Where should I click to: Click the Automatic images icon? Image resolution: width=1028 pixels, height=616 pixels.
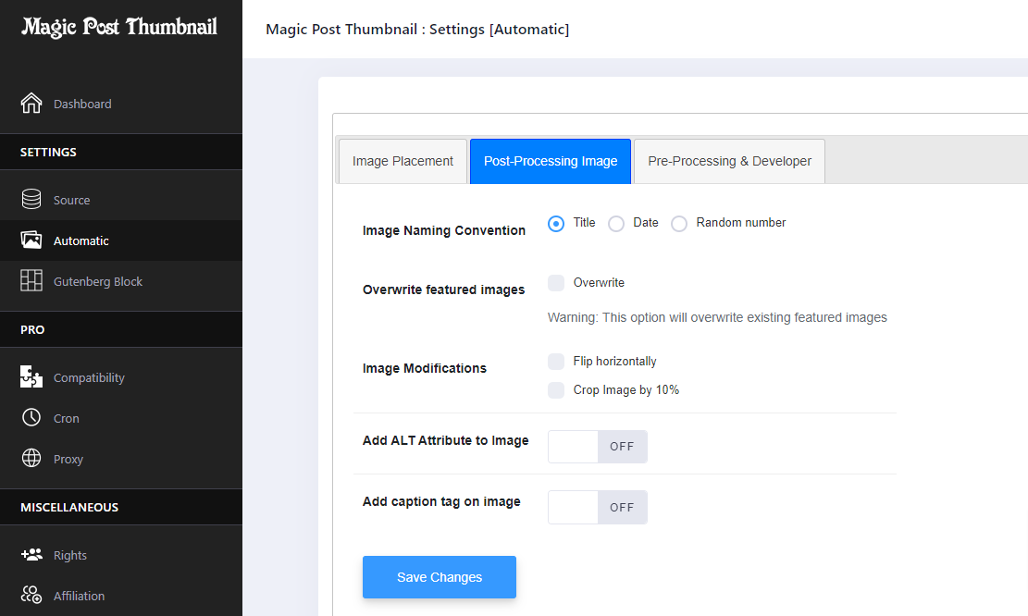[31, 240]
